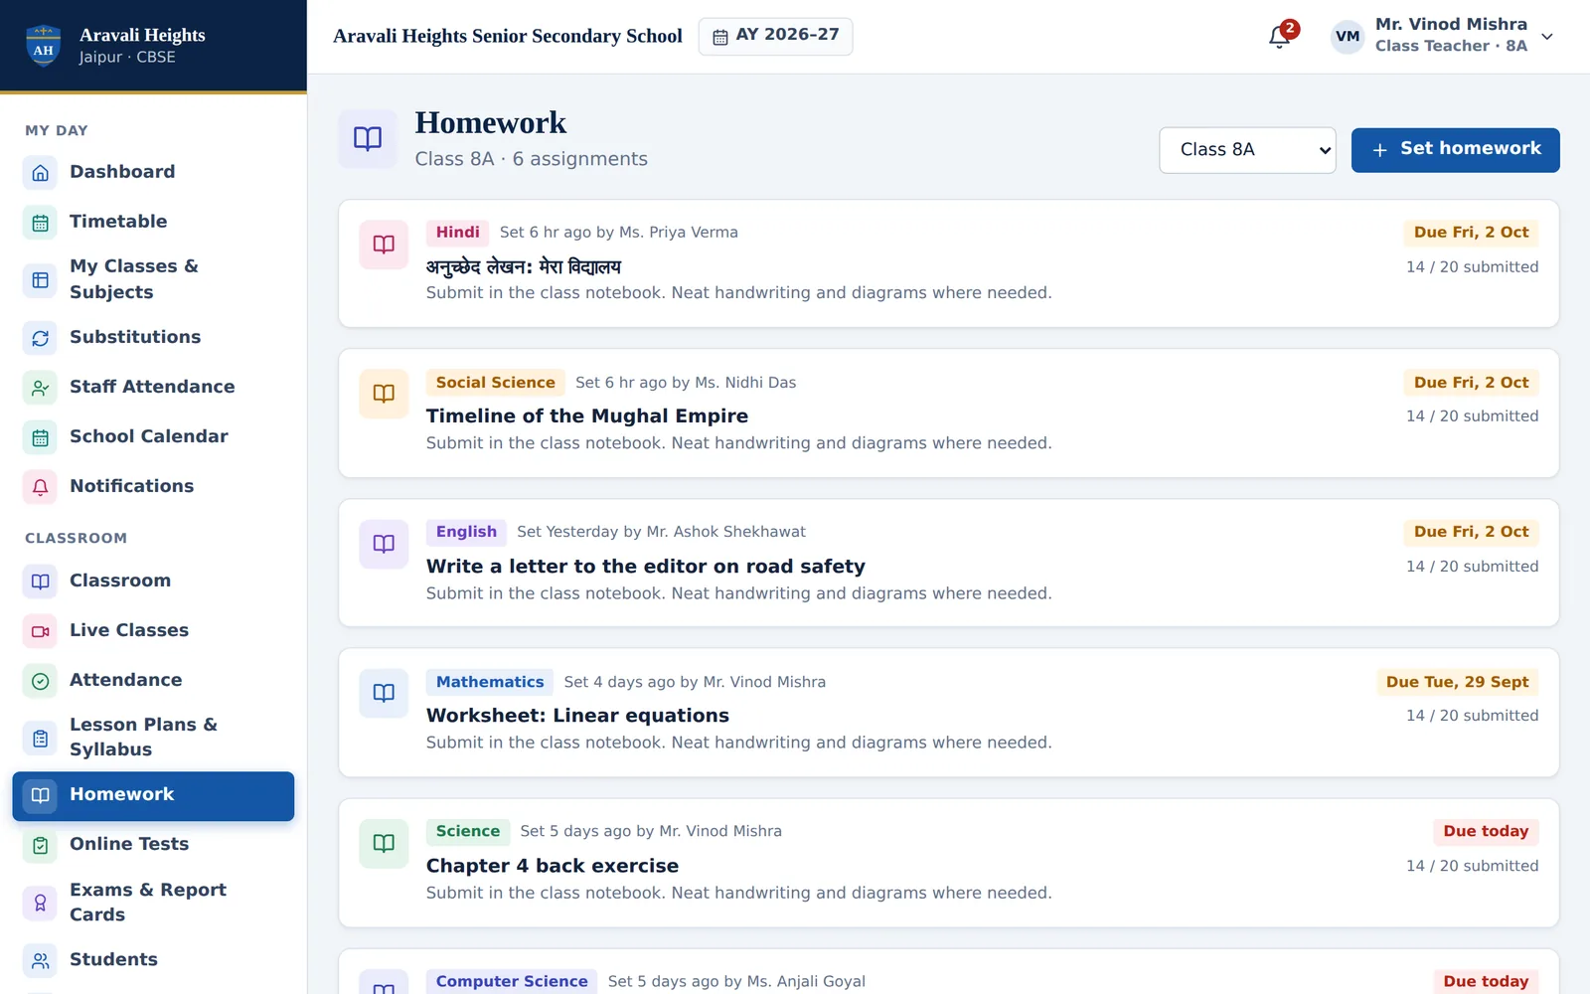Click the Social Science subject tag
The height and width of the screenshot is (994, 1590).
495,383
